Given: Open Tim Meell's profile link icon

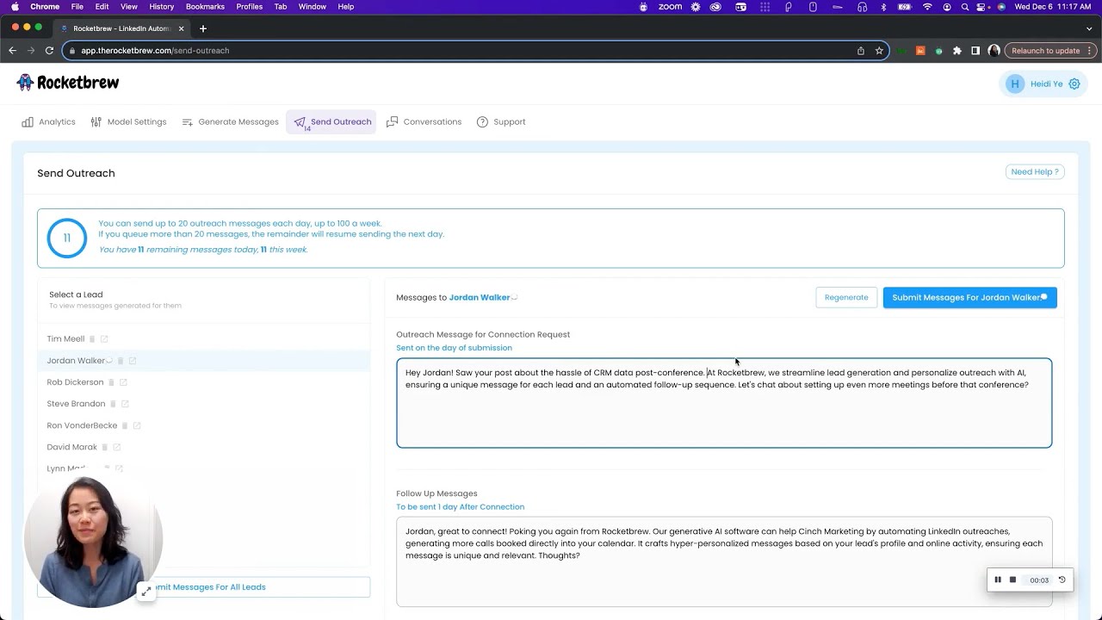Looking at the screenshot, I should 104,339.
